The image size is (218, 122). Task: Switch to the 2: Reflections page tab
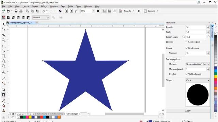pyautogui.click(x=41, y=114)
